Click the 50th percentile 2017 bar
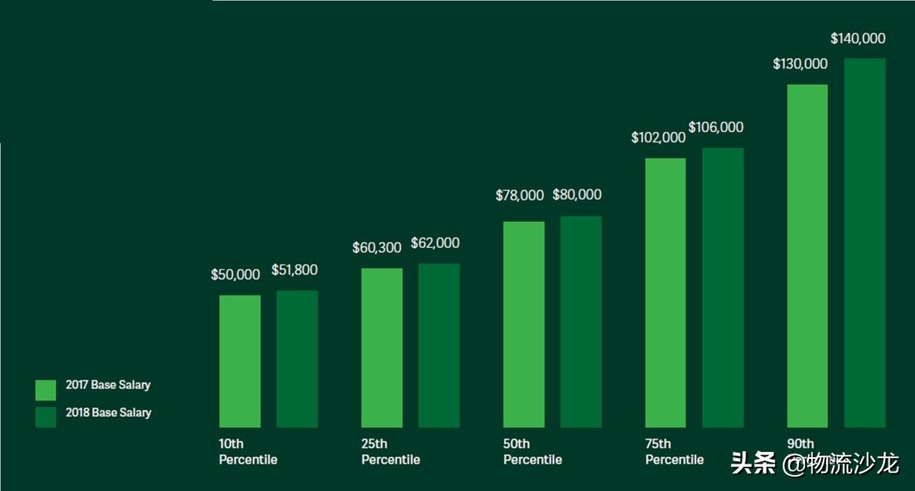Image resolution: width=915 pixels, height=491 pixels. [x=524, y=324]
